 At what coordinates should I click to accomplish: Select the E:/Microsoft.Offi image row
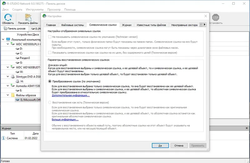click(28, 100)
